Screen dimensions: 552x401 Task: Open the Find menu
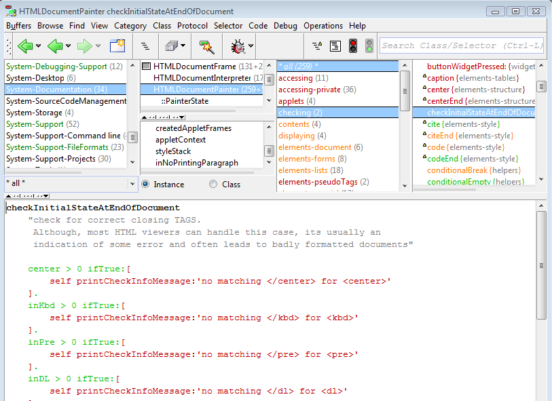coord(77,26)
